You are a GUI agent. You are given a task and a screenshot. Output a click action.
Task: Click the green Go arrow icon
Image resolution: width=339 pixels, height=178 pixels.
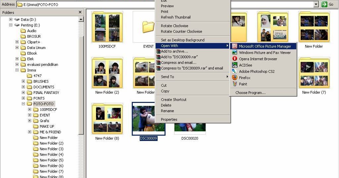[324, 4]
